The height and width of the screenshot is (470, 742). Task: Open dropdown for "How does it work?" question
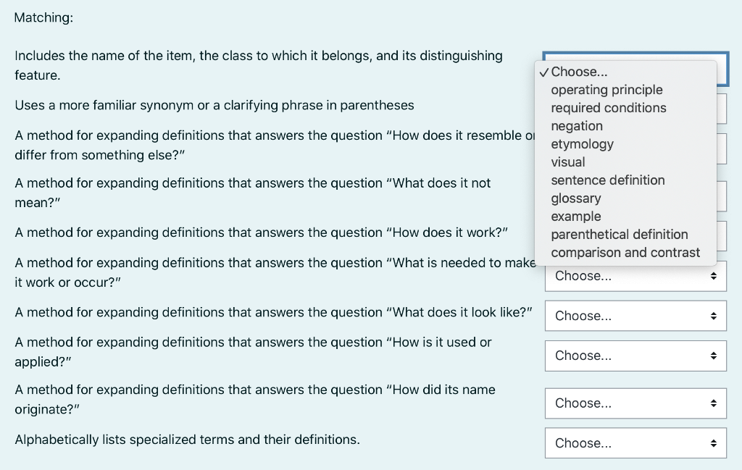click(x=635, y=235)
